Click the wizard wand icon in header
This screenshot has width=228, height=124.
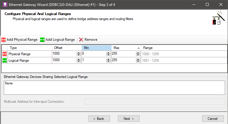219,18
